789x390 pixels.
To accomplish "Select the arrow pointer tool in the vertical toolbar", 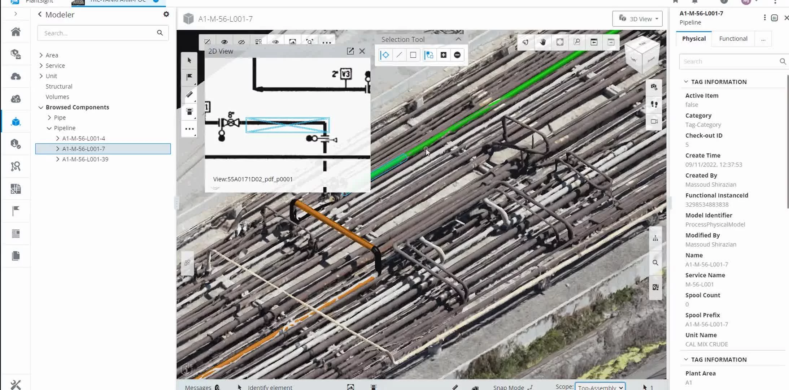I will 189,60.
